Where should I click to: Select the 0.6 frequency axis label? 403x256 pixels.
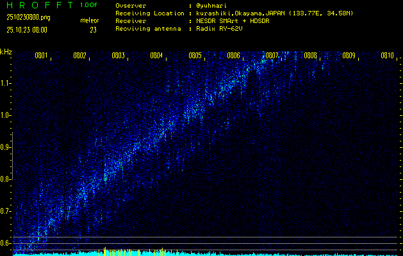[x=6, y=243]
